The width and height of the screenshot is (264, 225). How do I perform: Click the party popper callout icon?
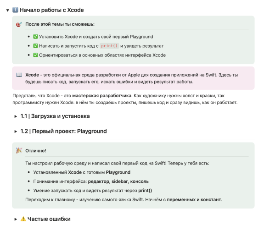click(x=19, y=151)
